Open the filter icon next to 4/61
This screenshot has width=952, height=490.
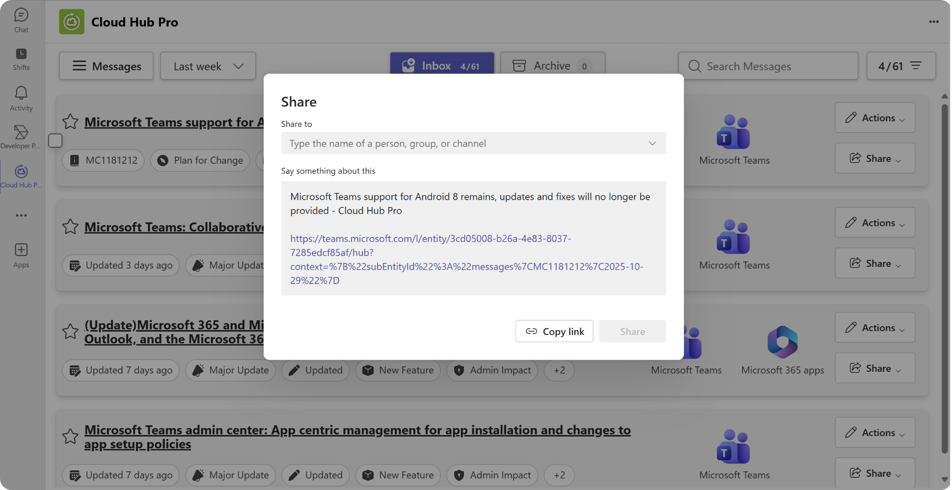tap(916, 66)
